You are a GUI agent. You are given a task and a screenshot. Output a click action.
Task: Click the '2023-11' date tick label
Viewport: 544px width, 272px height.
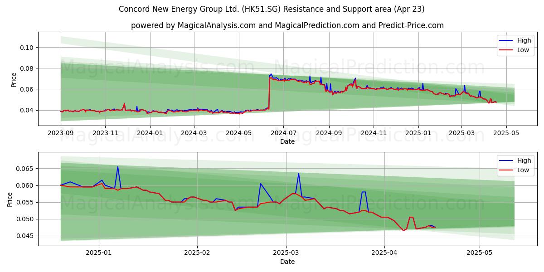point(105,132)
